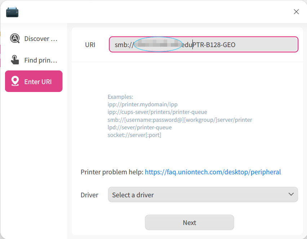This screenshot has height=239, width=307.
Task: Click the printer app icon in title bar
Action: tap(12, 12)
